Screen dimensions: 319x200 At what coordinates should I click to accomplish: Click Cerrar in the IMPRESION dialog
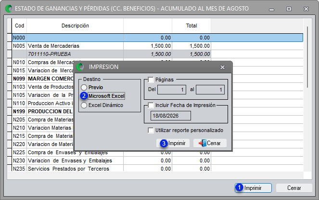pos(210,143)
